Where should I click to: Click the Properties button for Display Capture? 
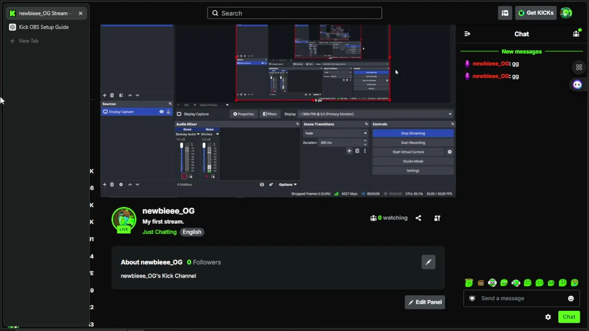click(243, 114)
